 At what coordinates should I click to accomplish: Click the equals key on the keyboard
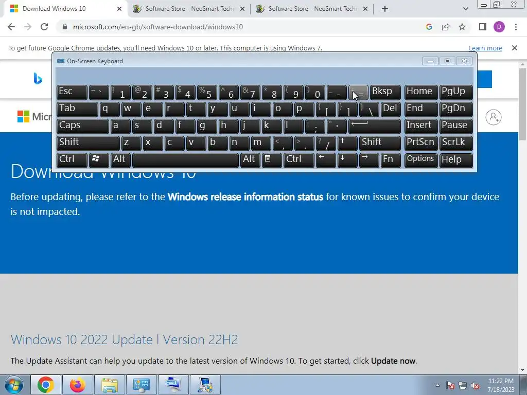(x=358, y=92)
